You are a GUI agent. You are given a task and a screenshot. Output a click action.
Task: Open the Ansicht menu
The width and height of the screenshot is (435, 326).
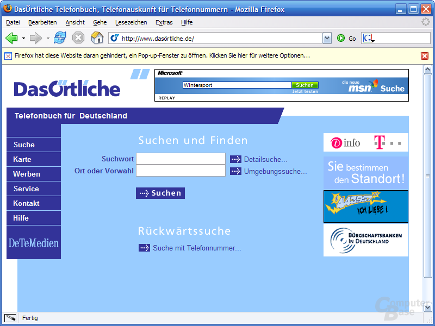click(x=75, y=22)
